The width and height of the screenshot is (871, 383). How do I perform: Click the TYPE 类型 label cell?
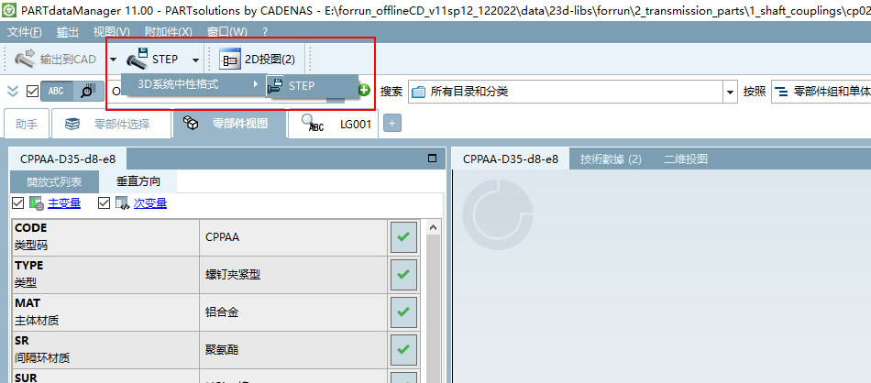105,275
